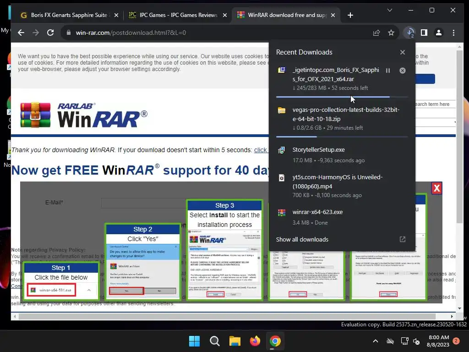Open File Explorer from the taskbar

(x=235, y=341)
